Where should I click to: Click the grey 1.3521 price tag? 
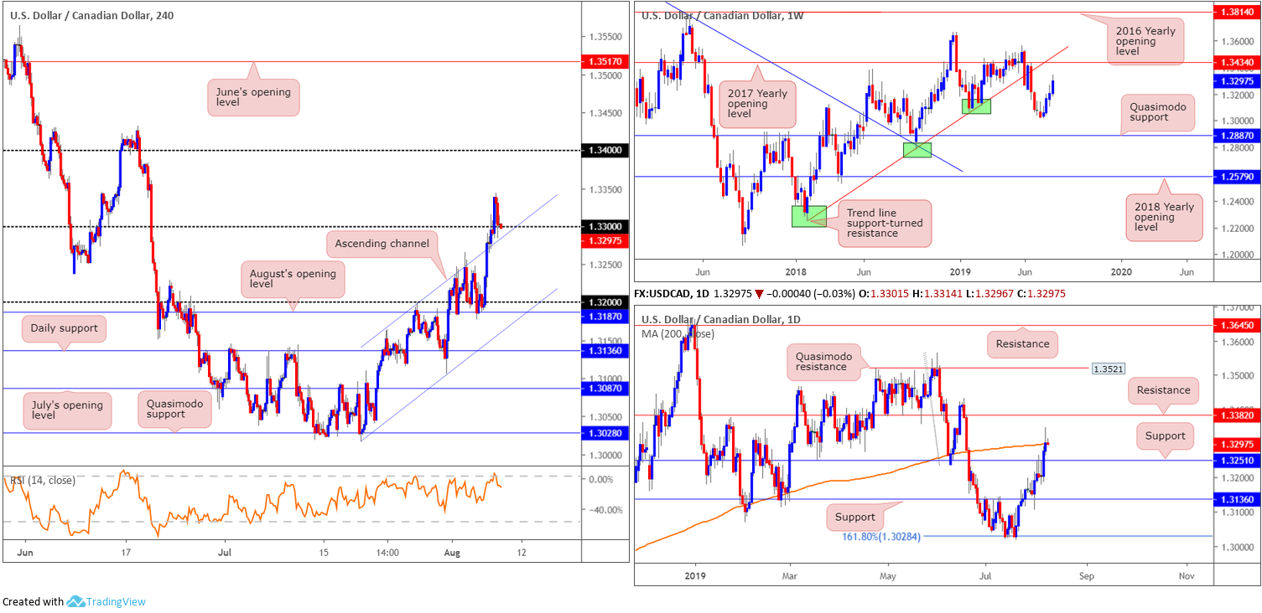[x=1109, y=368]
